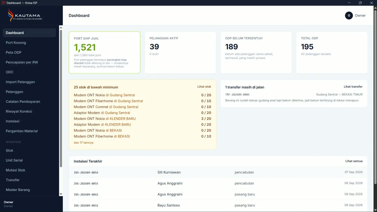377x212 pixels.
Task: Click Gudang Sentral → BEKASI TIMUR route
Action: tap(339, 95)
